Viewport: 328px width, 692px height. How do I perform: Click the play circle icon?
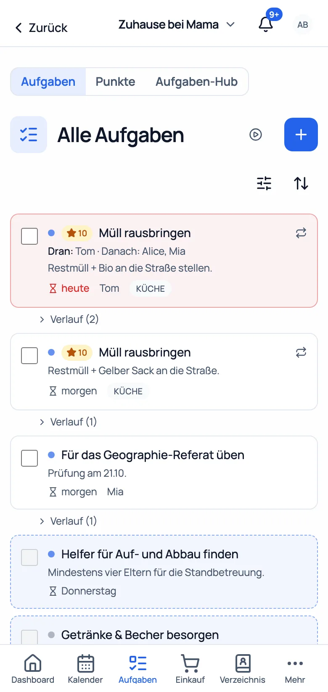(256, 135)
